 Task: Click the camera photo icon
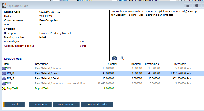coord(114,58)
